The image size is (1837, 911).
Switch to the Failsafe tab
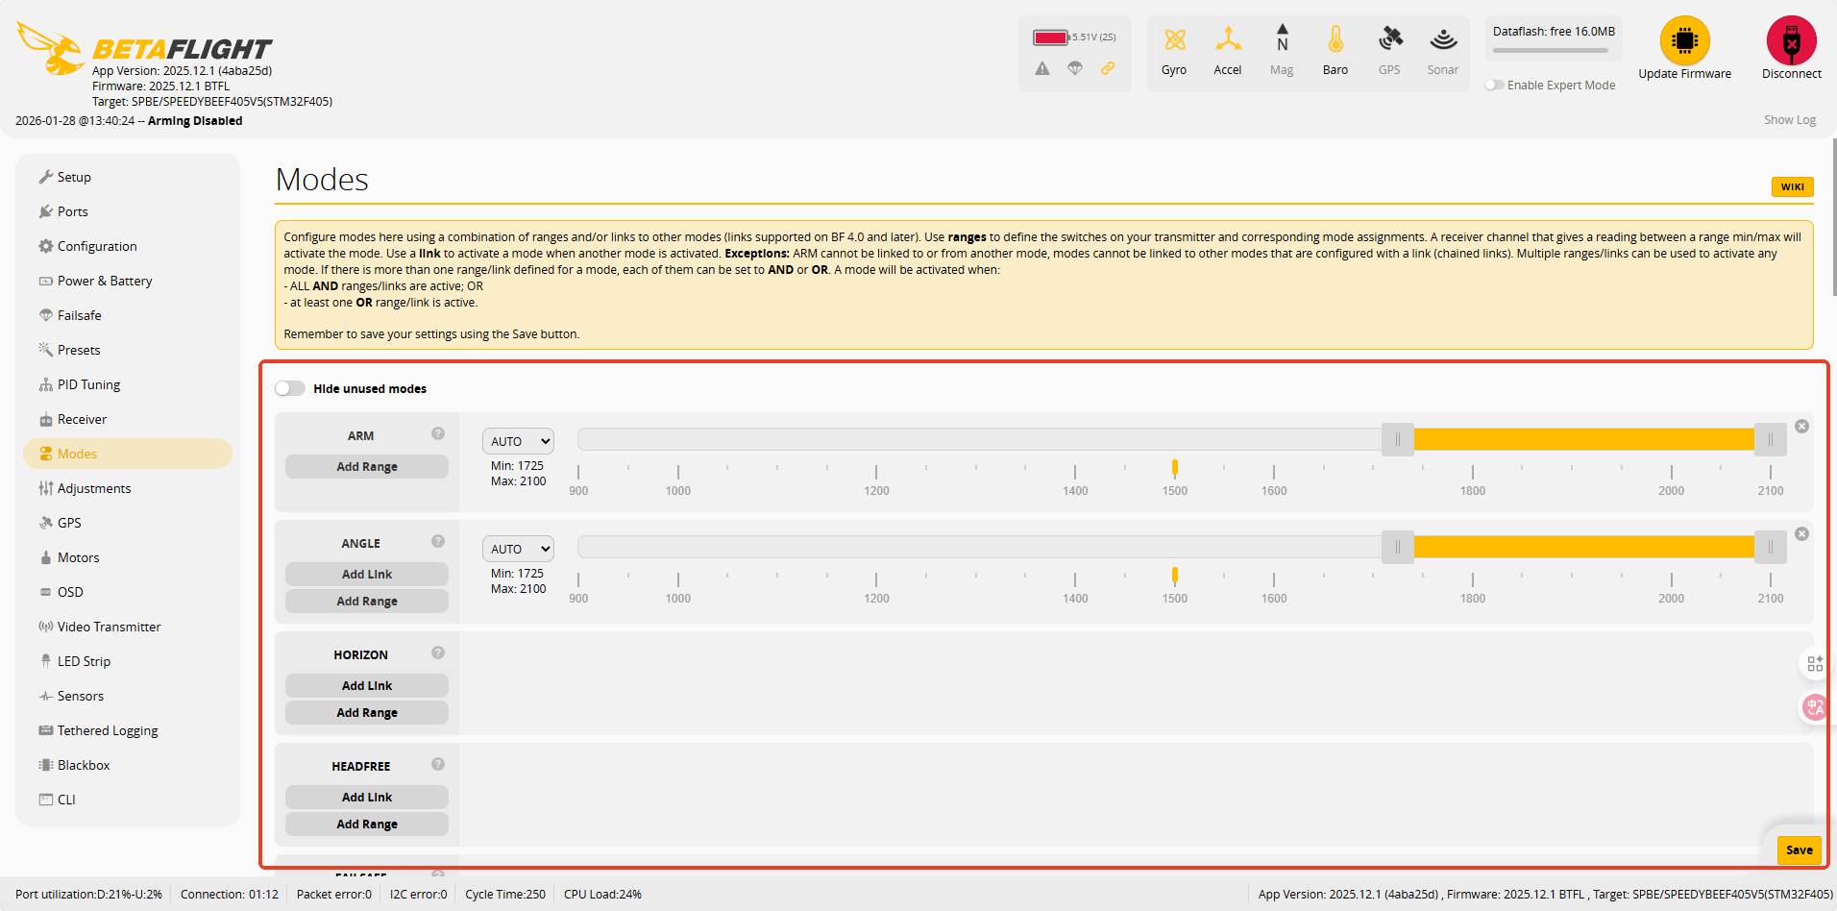pos(79,315)
